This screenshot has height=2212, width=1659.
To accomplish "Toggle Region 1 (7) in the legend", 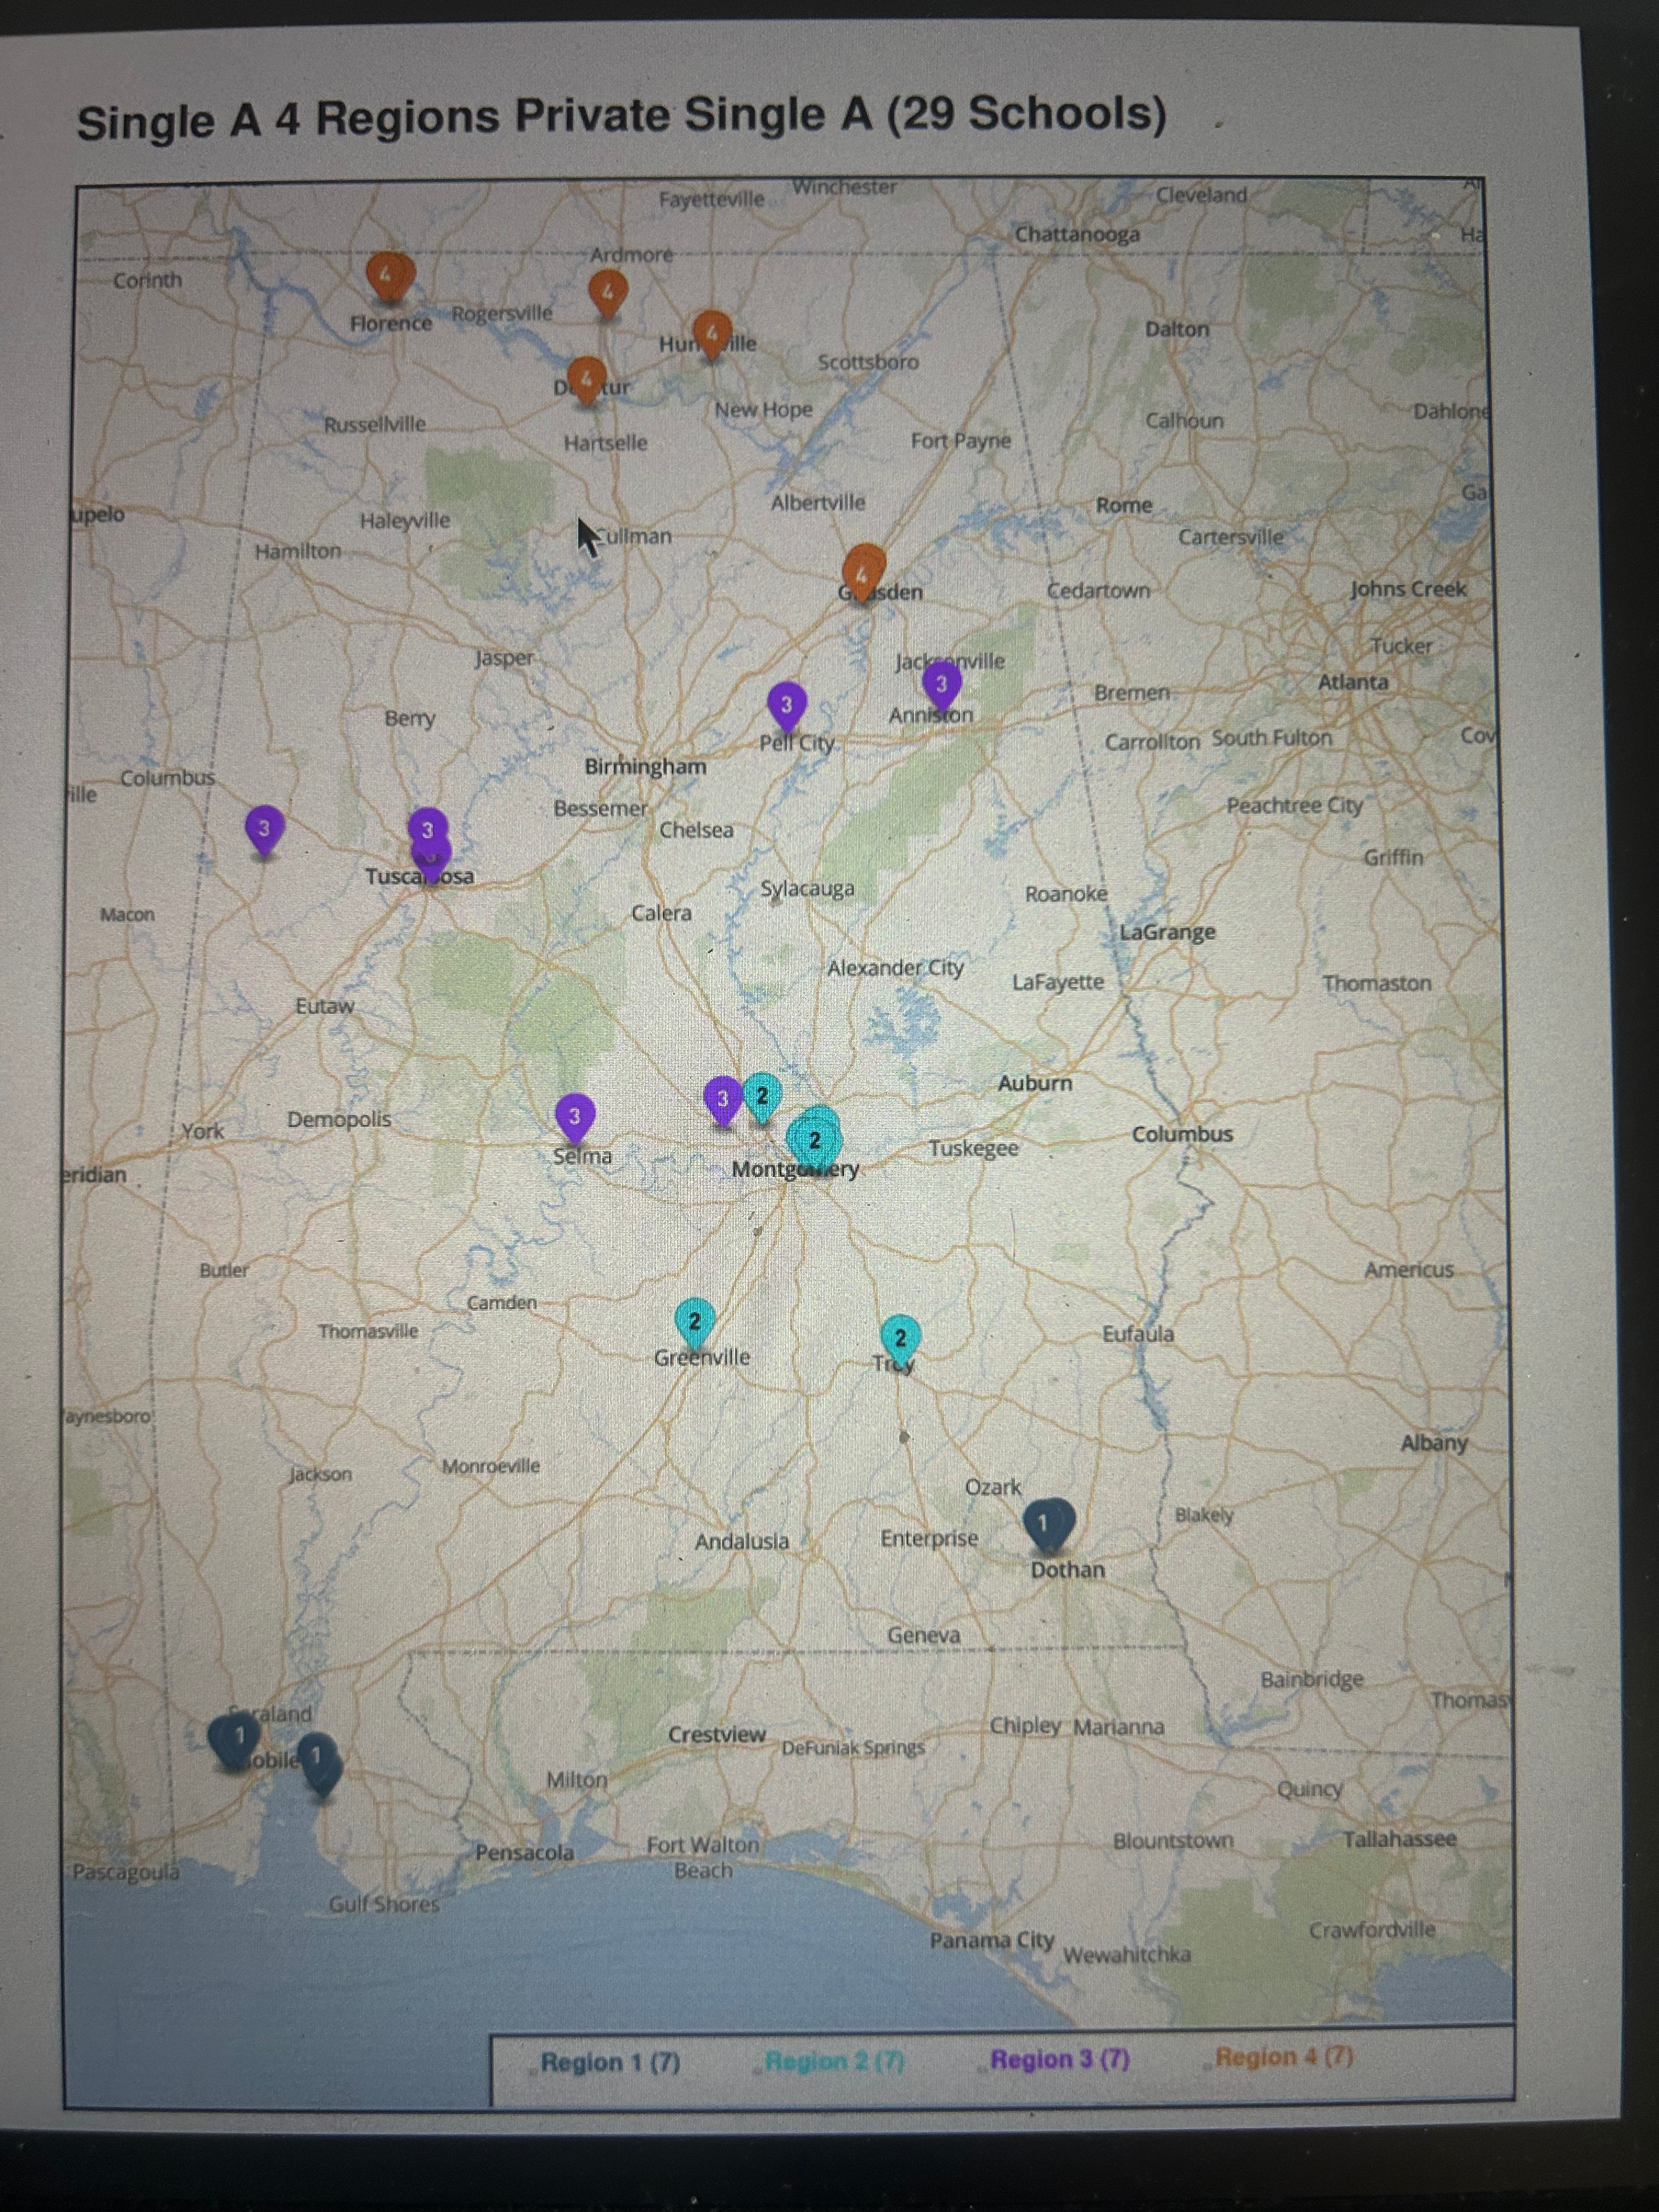I will pyautogui.click(x=609, y=2063).
